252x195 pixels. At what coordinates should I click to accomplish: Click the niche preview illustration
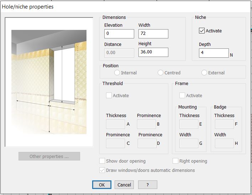coord(49,82)
